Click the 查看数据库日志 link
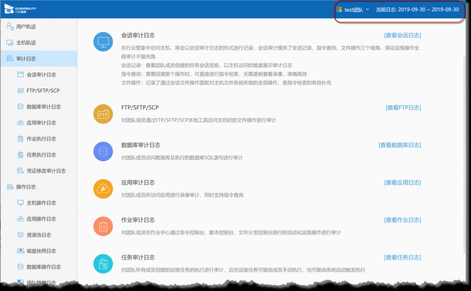Screen dimensions: 471x291 pos(400,145)
